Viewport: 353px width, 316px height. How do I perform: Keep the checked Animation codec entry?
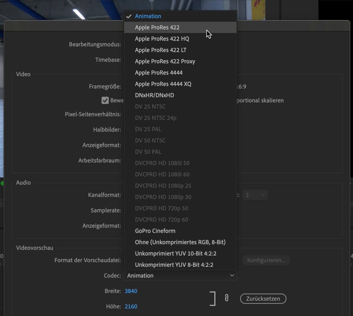148,16
